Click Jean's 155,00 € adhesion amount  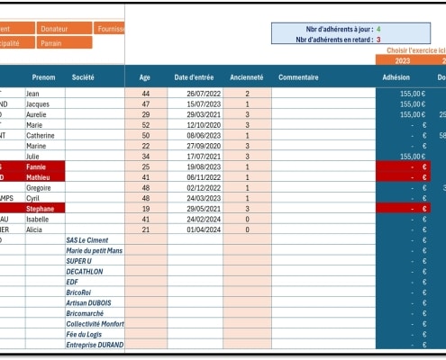403,94
